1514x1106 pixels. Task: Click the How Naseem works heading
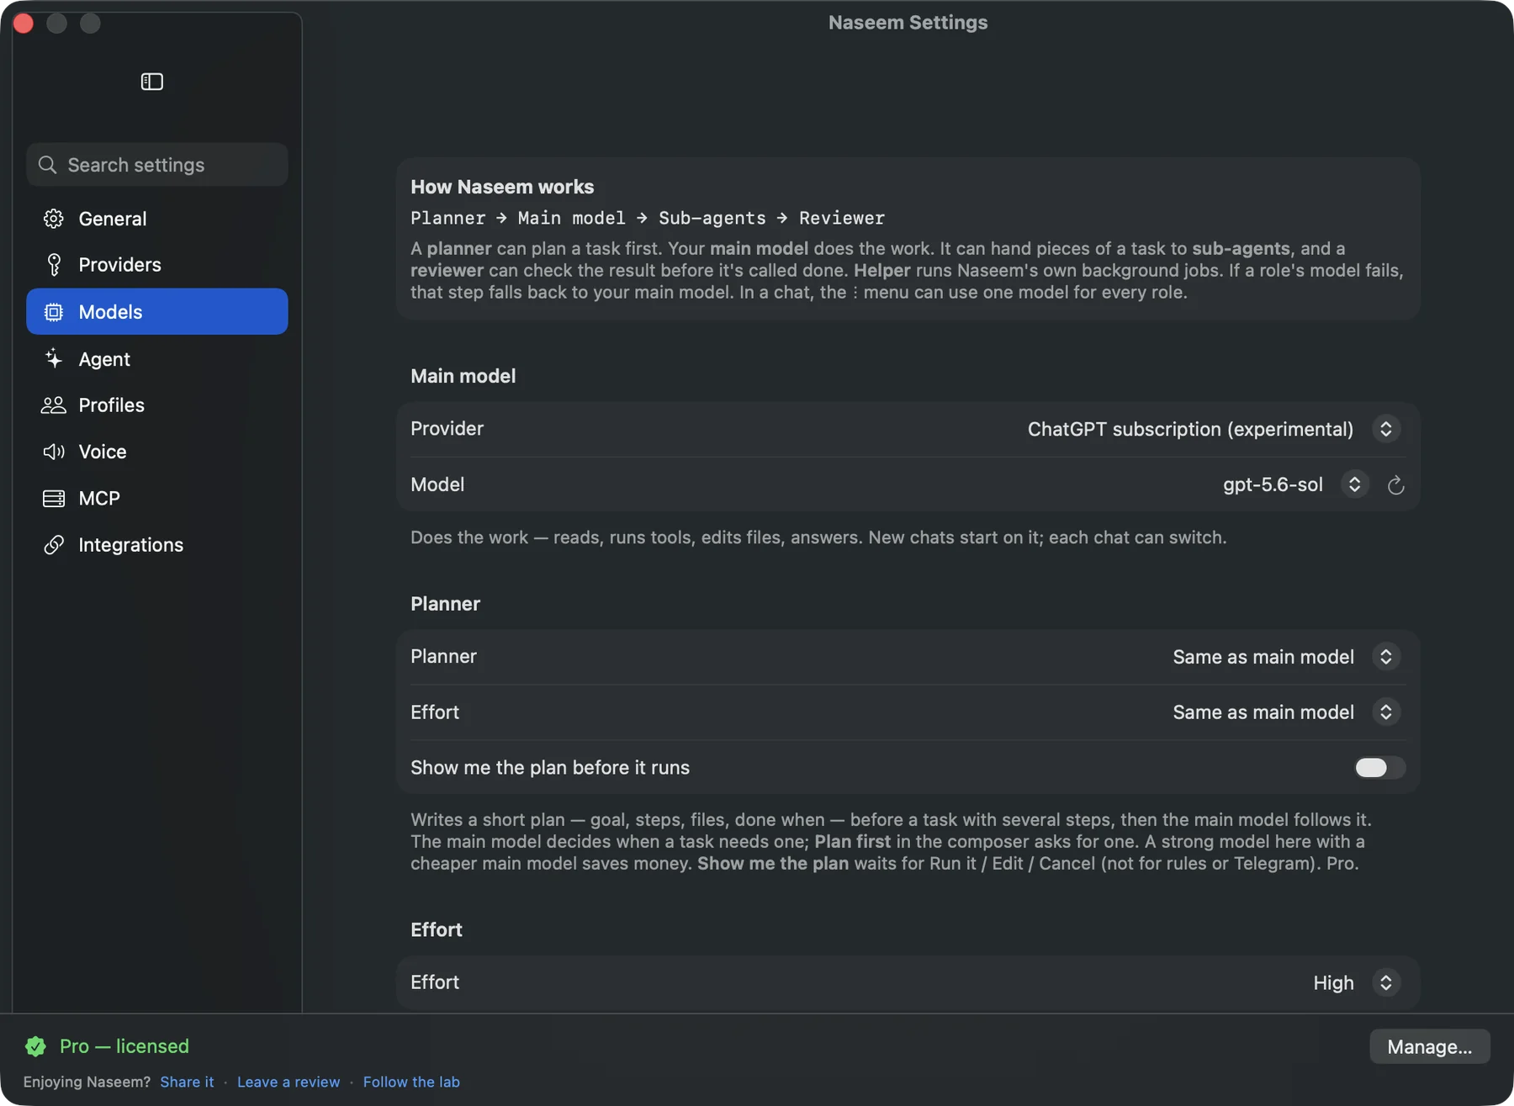(x=502, y=187)
